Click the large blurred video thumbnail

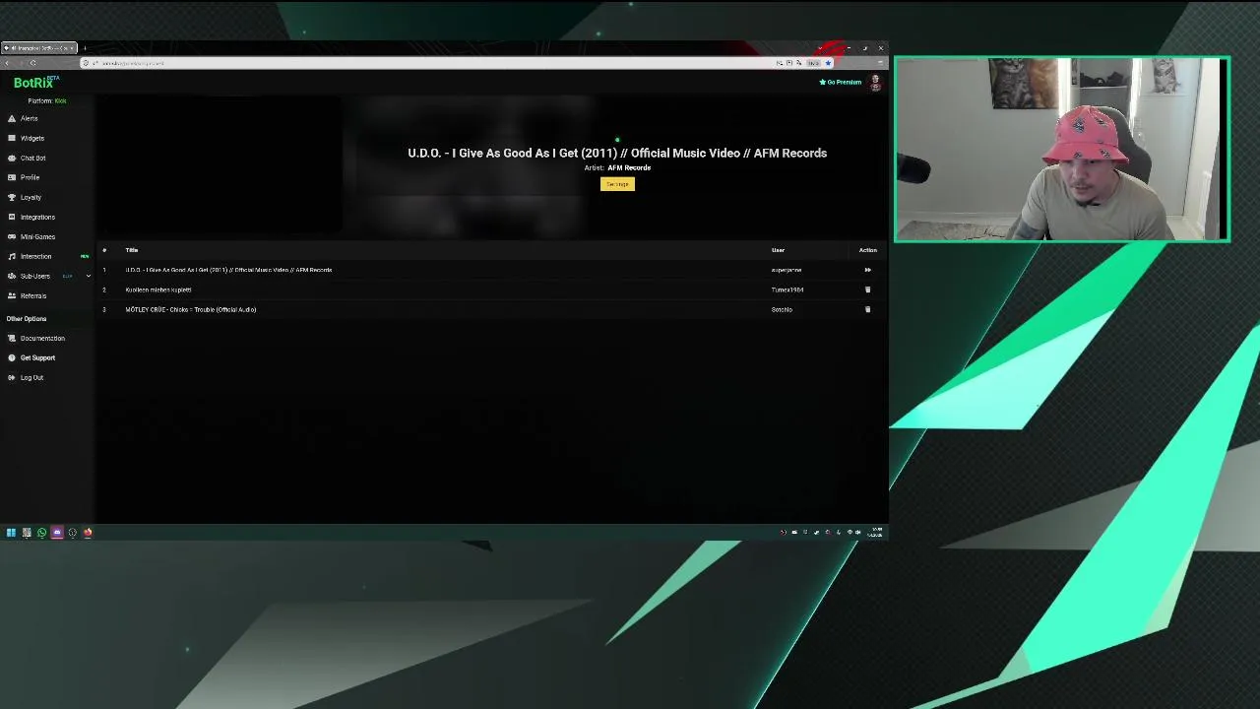coord(470,165)
